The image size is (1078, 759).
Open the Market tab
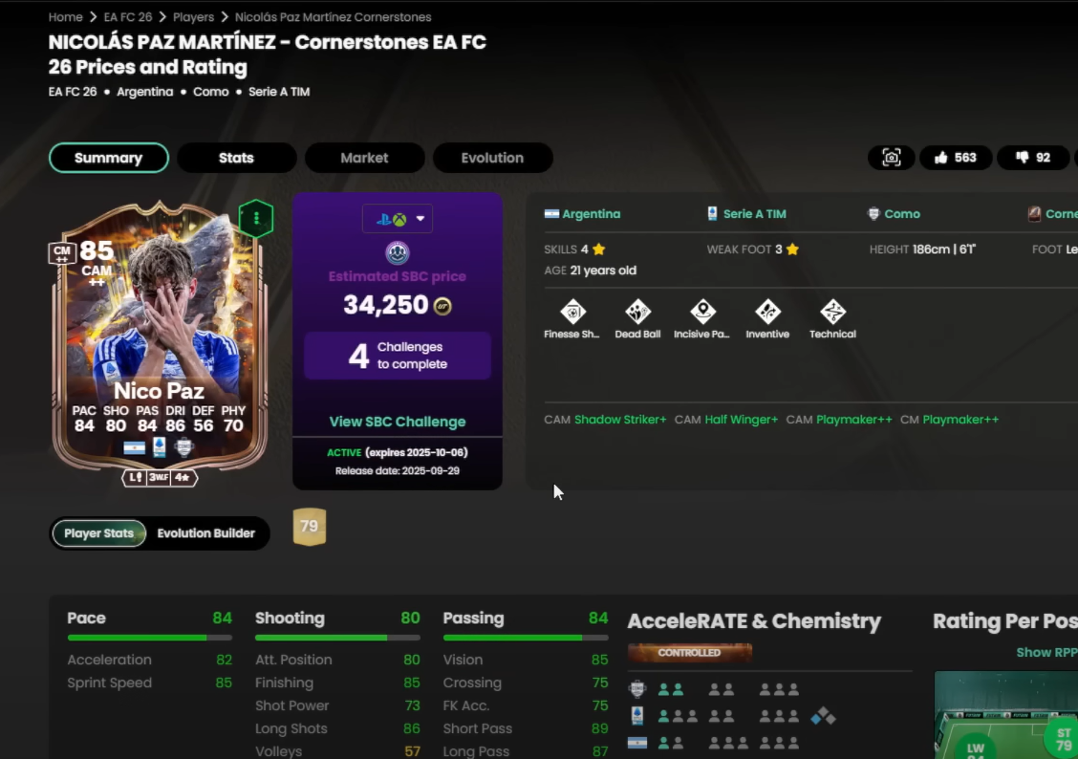(364, 158)
